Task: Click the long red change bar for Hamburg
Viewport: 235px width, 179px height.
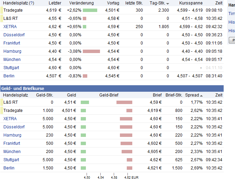Action: [x=91, y=51]
